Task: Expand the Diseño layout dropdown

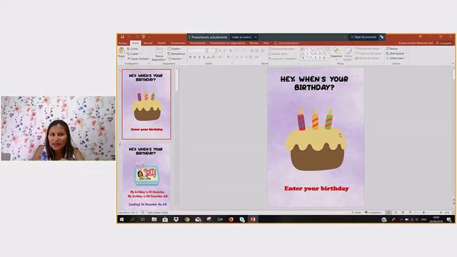Action: click(174, 49)
